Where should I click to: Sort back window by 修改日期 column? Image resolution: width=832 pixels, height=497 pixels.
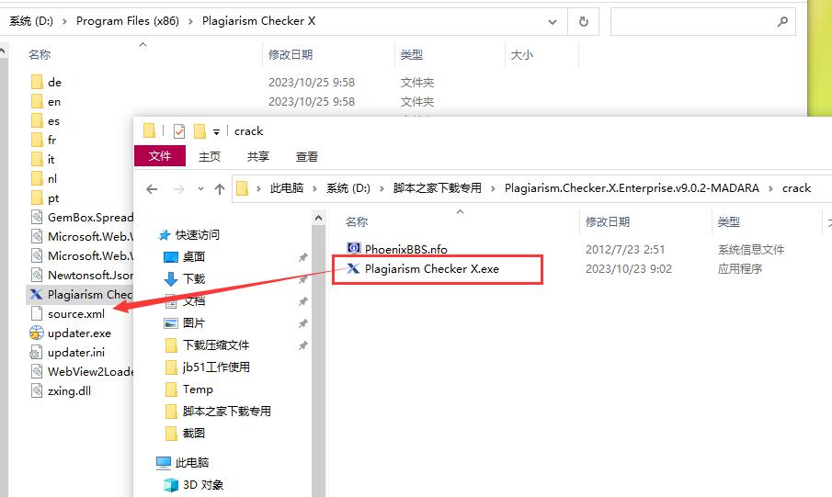[x=291, y=54]
